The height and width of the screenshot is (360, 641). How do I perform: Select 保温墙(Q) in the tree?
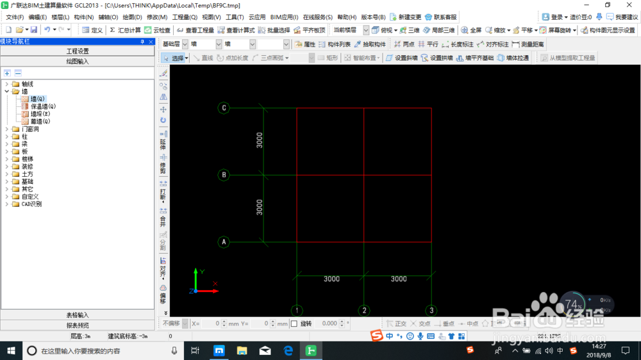[43, 106]
